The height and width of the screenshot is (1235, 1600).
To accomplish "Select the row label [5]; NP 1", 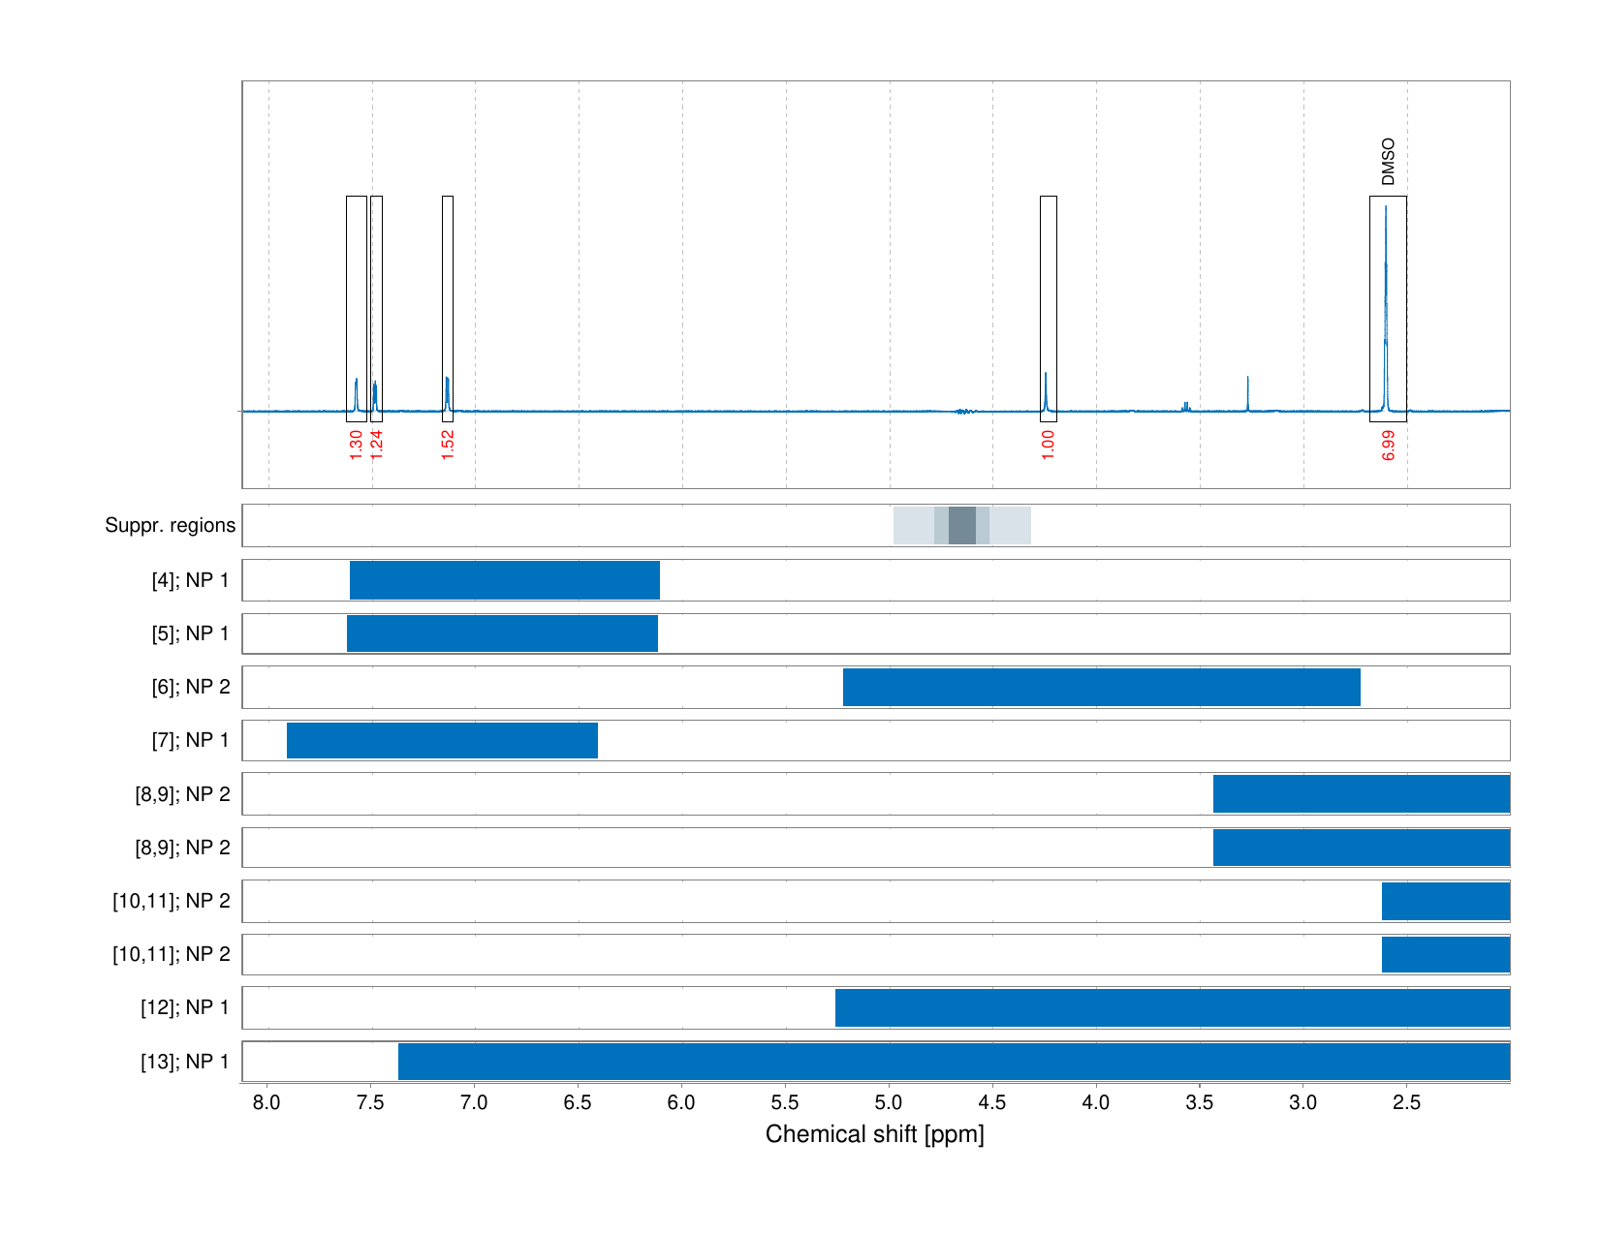I will point(190,633).
